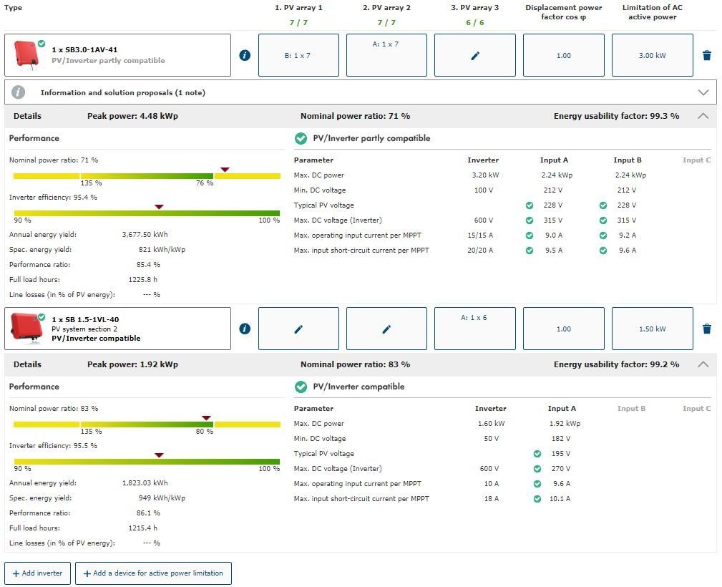Image resolution: width=722 pixels, height=587 pixels.
Task: Delete the SB3.0-1AV-41 inverter with trash icon
Action: point(707,55)
